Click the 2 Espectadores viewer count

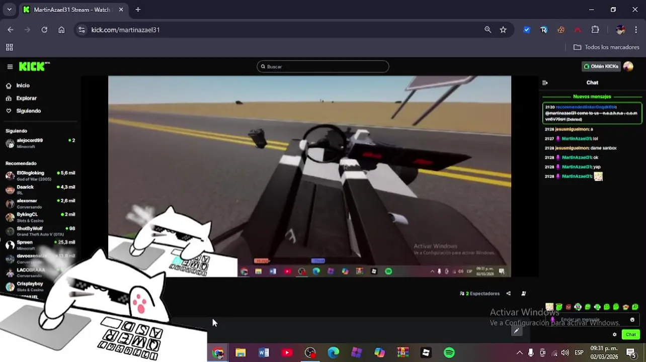(479, 294)
